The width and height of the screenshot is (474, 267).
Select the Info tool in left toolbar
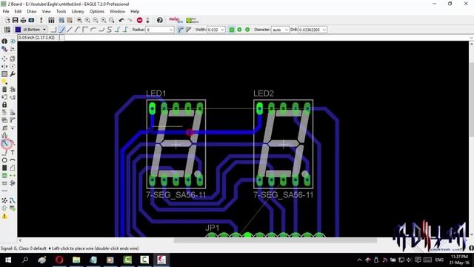pyautogui.click(x=4, y=42)
